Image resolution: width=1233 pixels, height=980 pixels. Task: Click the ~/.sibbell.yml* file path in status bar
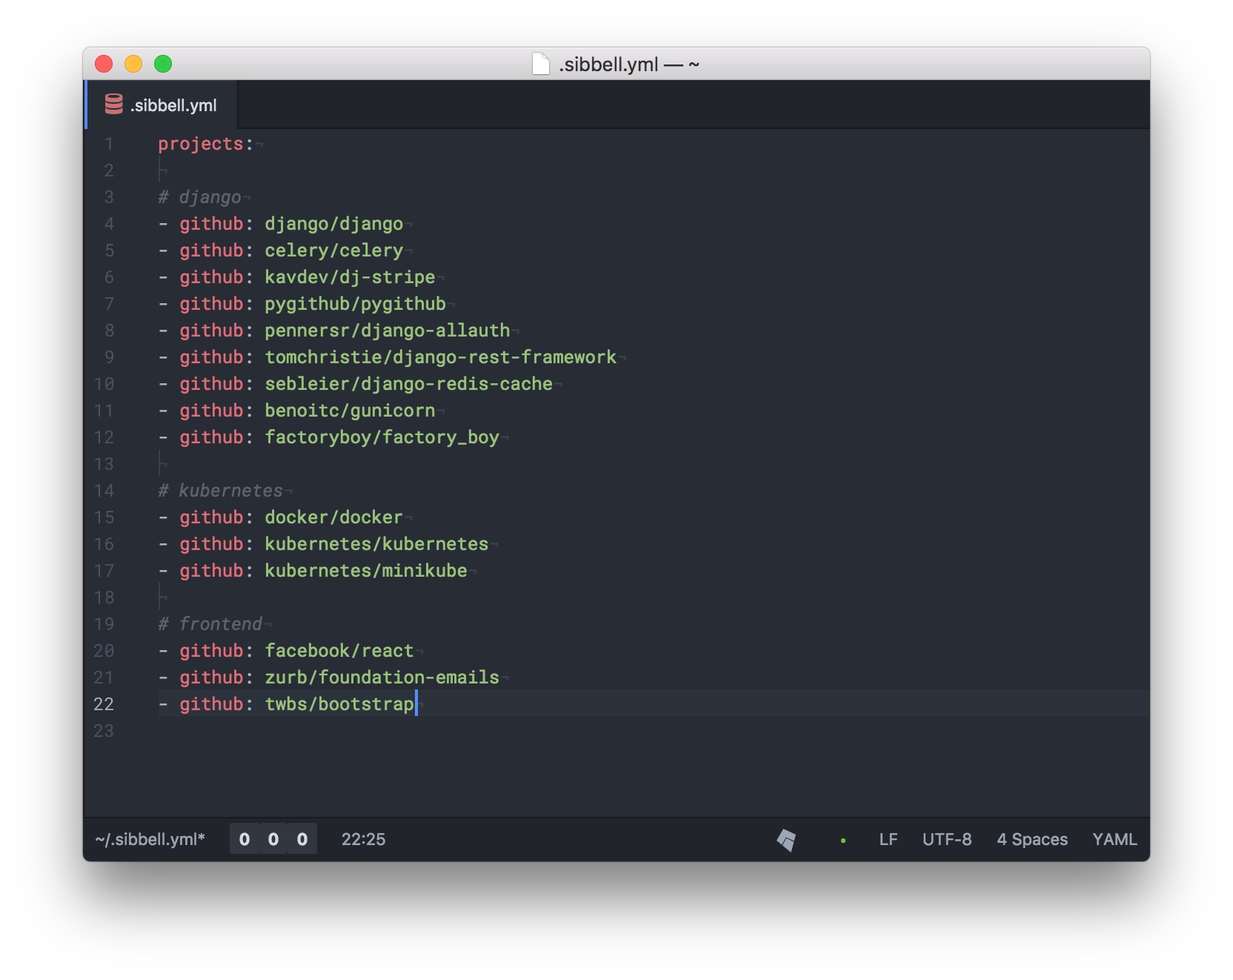(150, 839)
